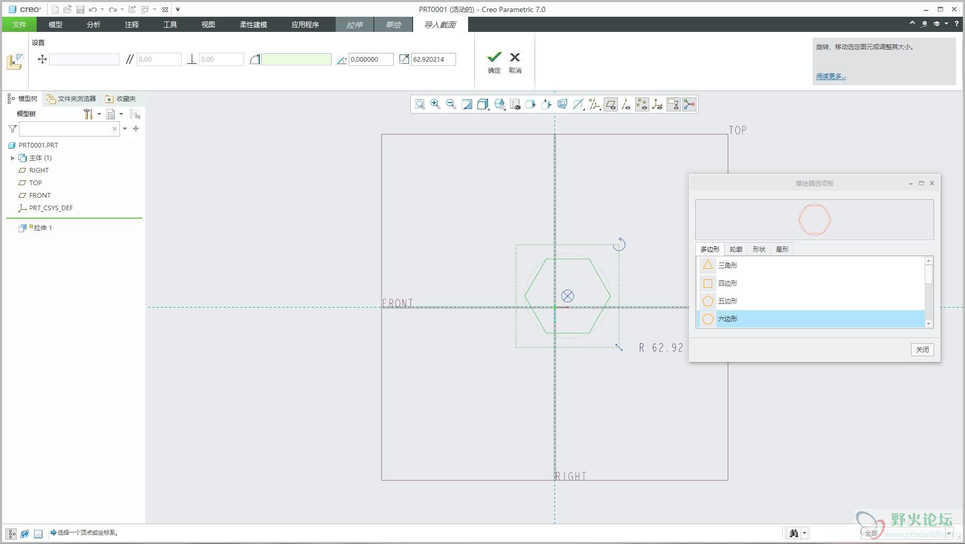This screenshot has height=544, width=965.
Task: Select 六边形 in the palette list
Action: pyautogui.click(x=811, y=319)
